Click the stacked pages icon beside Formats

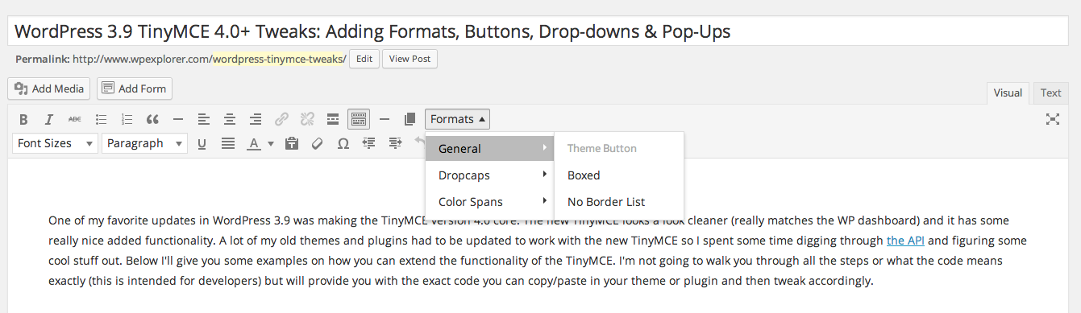410,119
